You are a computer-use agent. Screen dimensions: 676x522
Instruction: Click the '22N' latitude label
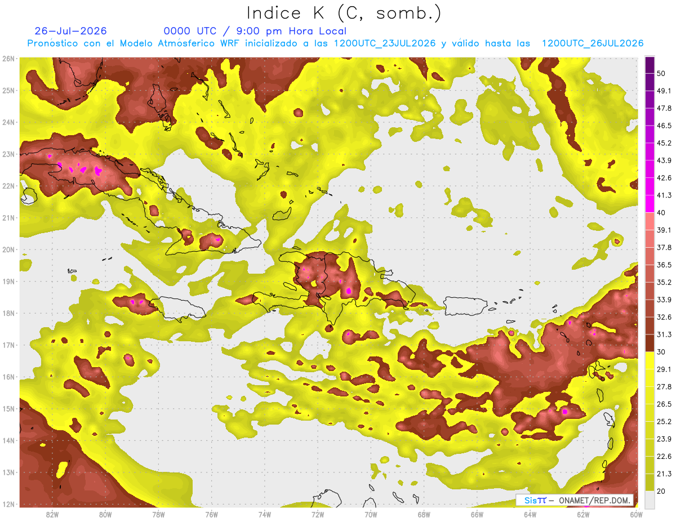click(8, 186)
